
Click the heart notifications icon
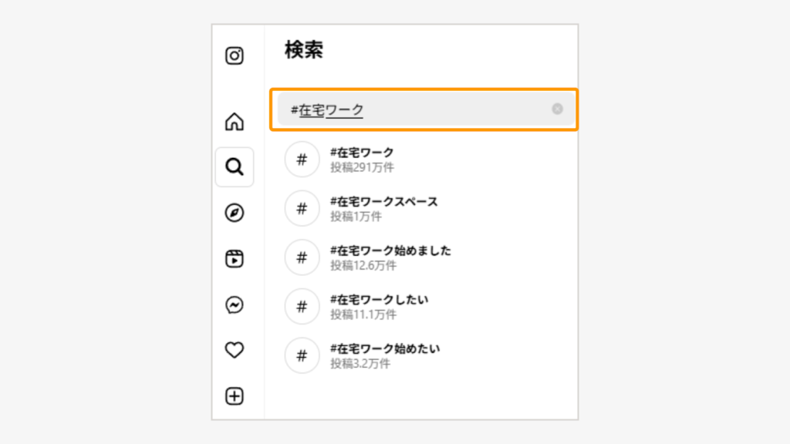click(x=235, y=349)
